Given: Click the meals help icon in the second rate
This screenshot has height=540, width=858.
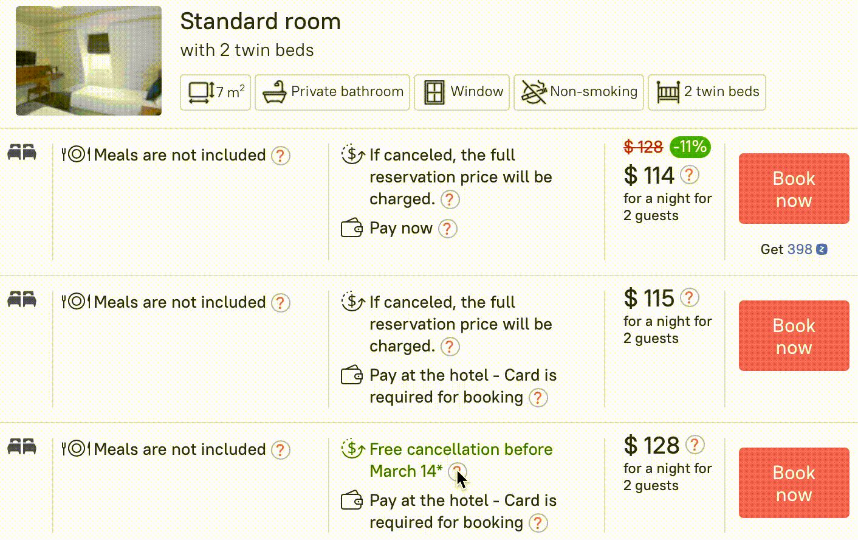Looking at the screenshot, I should point(280,303).
